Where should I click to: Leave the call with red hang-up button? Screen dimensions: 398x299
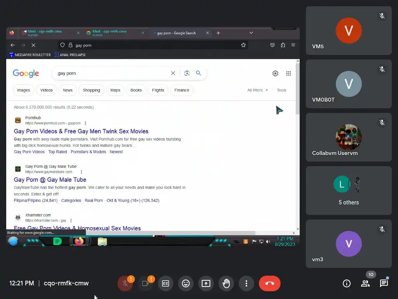pyautogui.click(x=270, y=283)
